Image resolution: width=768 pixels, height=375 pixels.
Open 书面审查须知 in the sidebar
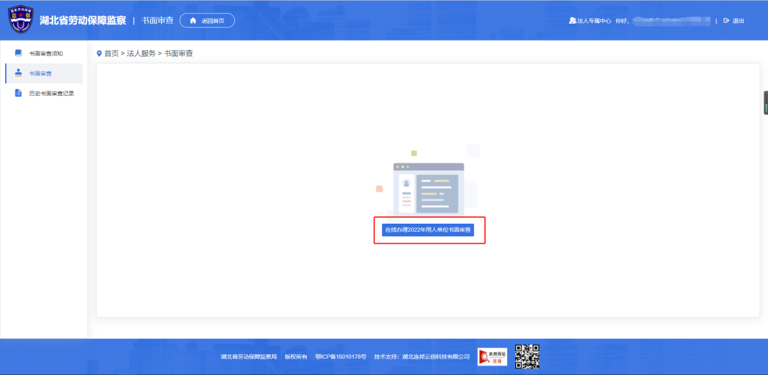[50, 53]
